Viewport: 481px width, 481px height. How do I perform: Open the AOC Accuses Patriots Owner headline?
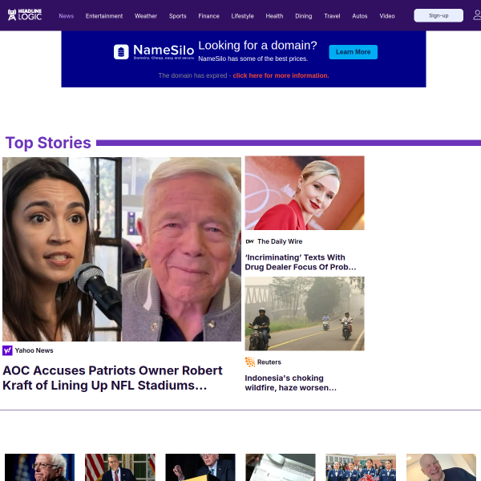tap(112, 378)
